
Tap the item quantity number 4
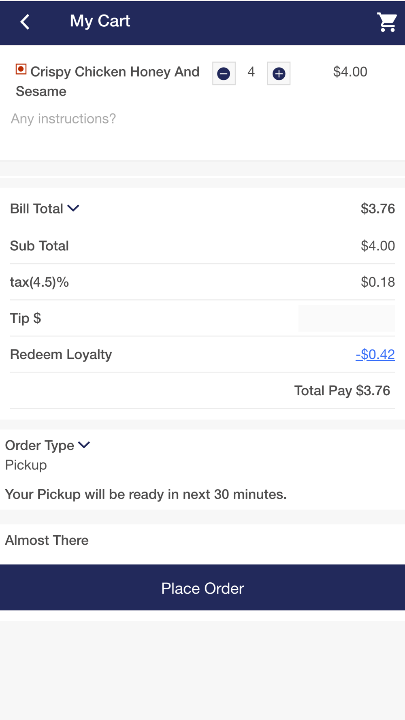tap(251, 72)
